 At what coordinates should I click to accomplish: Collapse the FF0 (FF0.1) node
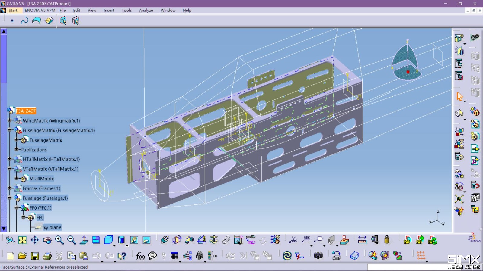click(x=17, y=207)
